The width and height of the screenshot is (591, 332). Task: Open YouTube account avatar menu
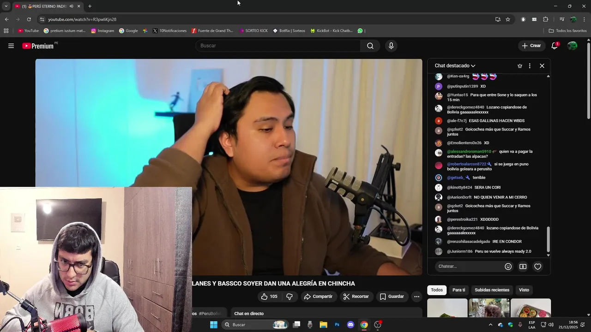(572, 46)
